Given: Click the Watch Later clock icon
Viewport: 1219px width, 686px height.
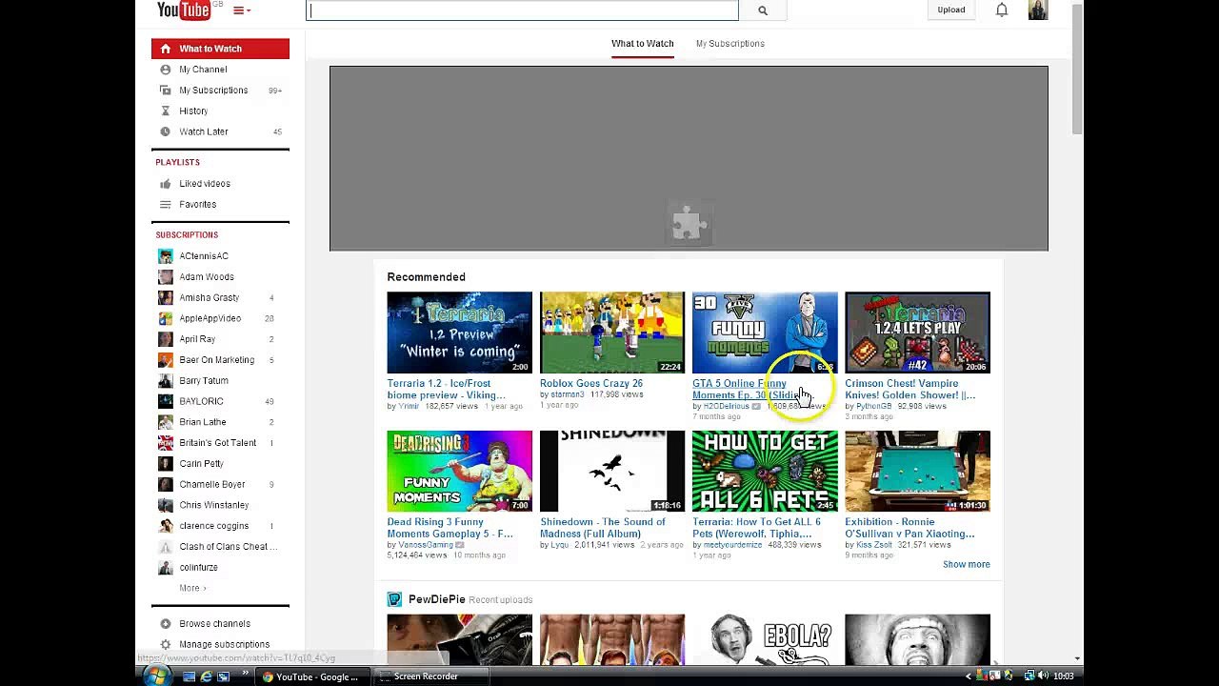Looking at the screenshot, I should pos(166,132).
